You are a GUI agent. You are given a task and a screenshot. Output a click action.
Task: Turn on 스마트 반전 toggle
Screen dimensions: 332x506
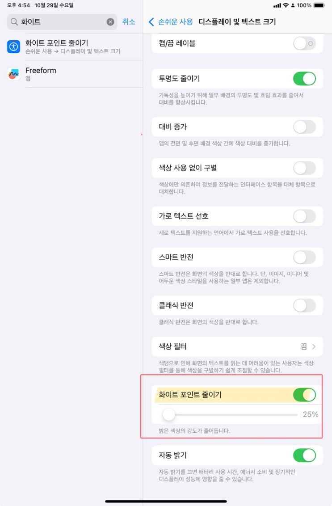[x=304, y=257]
